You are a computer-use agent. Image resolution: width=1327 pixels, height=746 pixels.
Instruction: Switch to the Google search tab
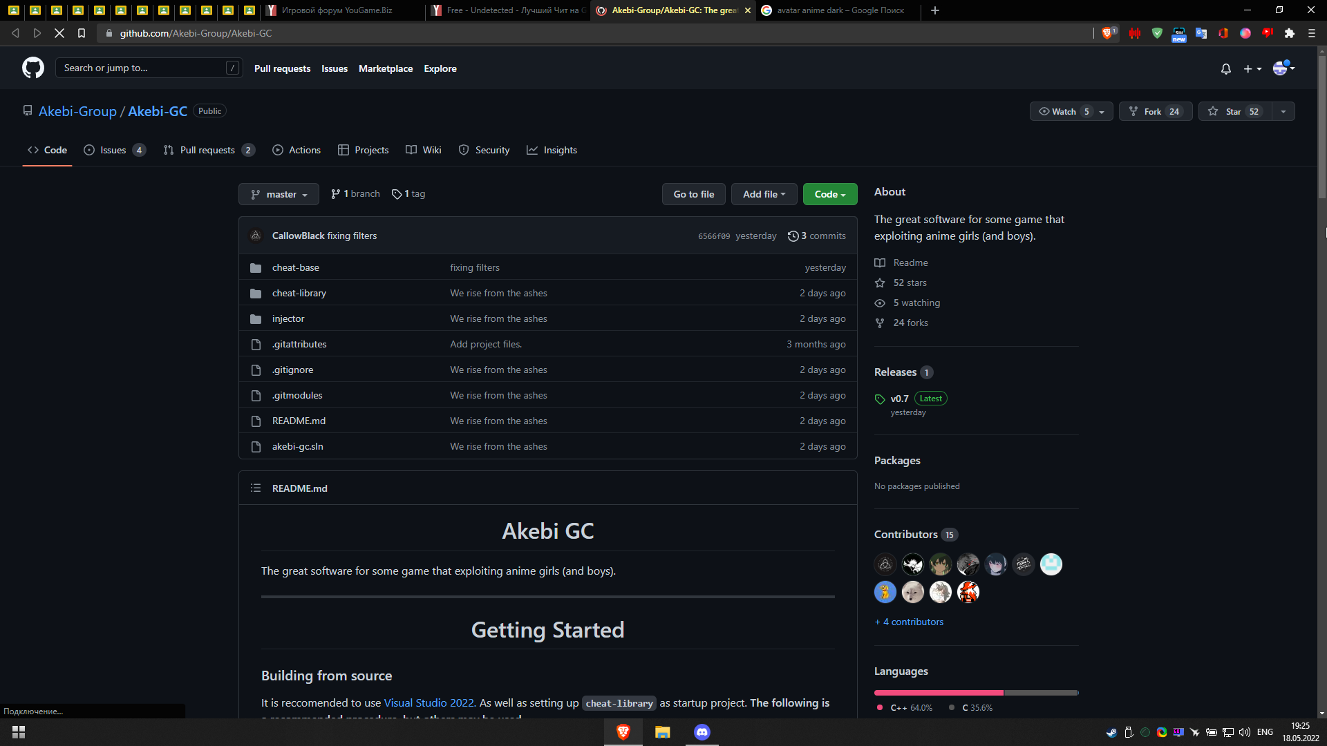tap(838, 10)
